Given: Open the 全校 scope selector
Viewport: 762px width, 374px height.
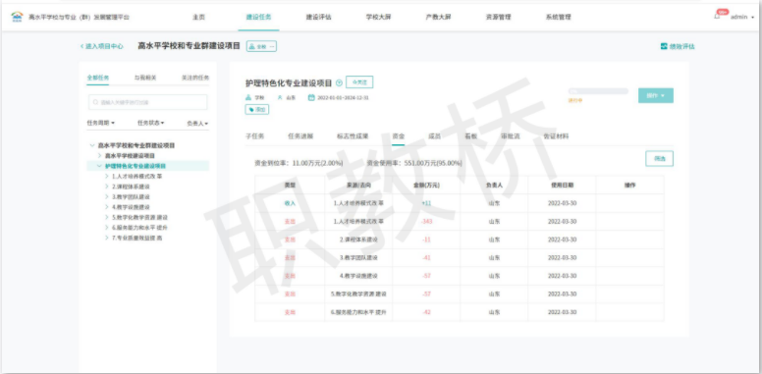Looking at the screenshot, I should 261,47.
